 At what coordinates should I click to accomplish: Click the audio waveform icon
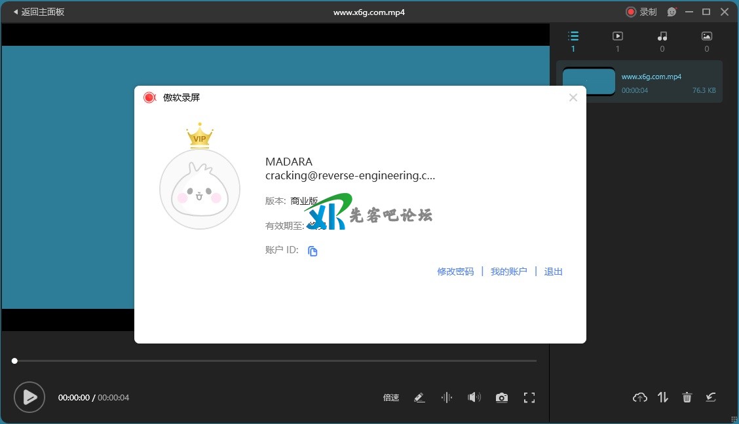pos(447,398)
